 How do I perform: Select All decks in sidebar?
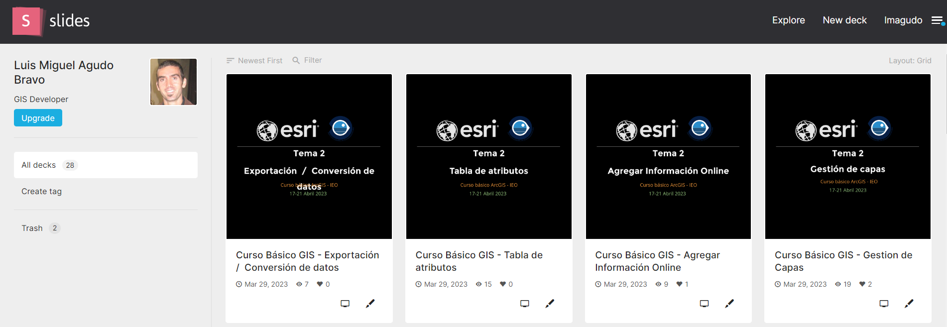pos(106,165)
